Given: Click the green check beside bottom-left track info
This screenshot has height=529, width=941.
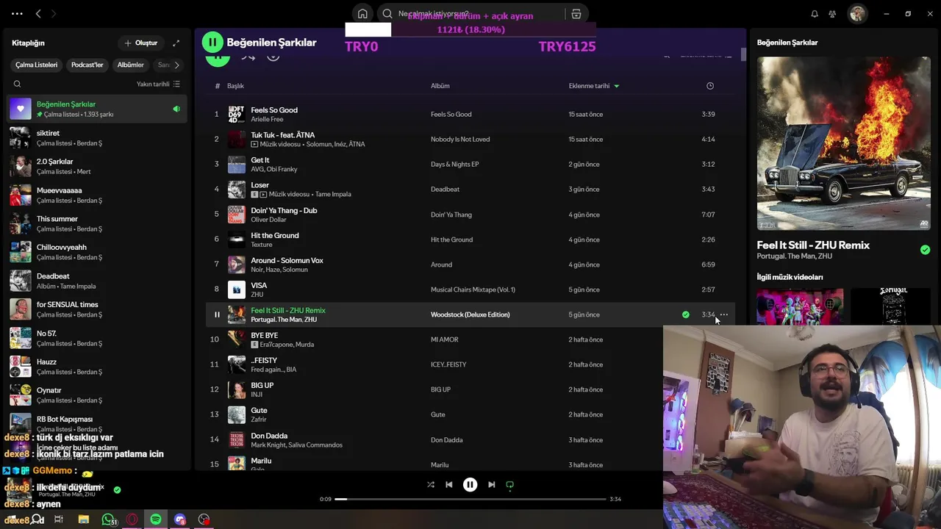Looking at the screenshot, I should [118, 489].
